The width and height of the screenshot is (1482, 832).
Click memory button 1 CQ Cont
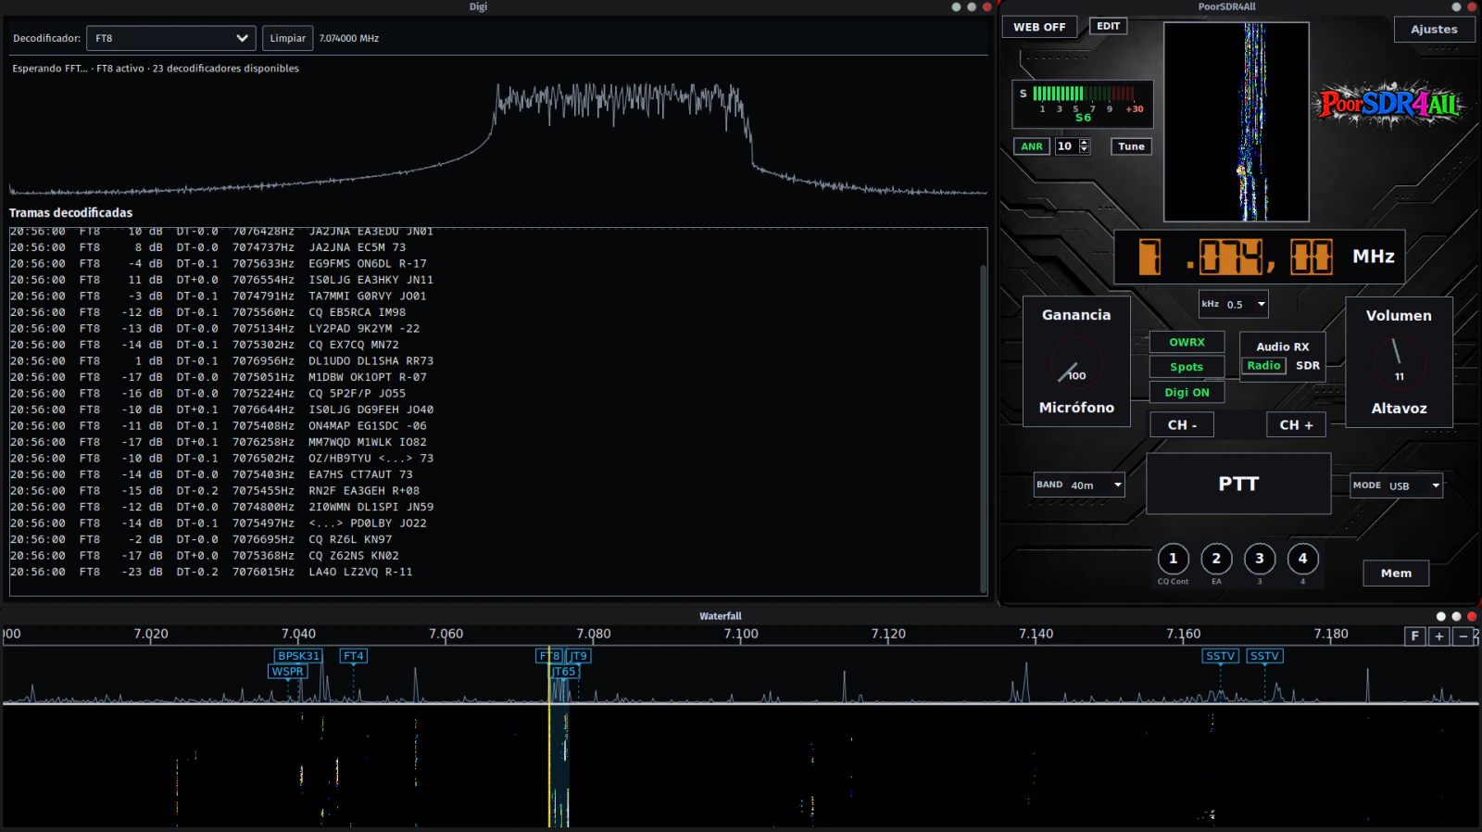tap(1173, 559)
